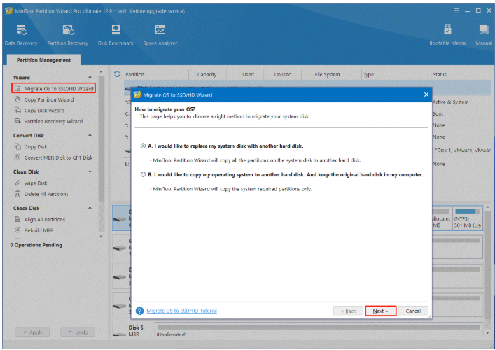Click the Used column header
Viewport: 495px width, 350px height.
(x=248, y=74)
